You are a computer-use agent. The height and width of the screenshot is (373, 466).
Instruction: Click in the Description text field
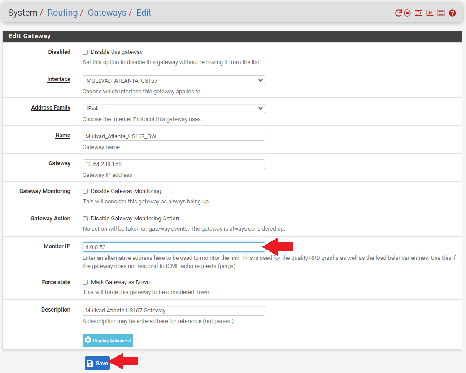pyautogui.click(x=174, y=311)
